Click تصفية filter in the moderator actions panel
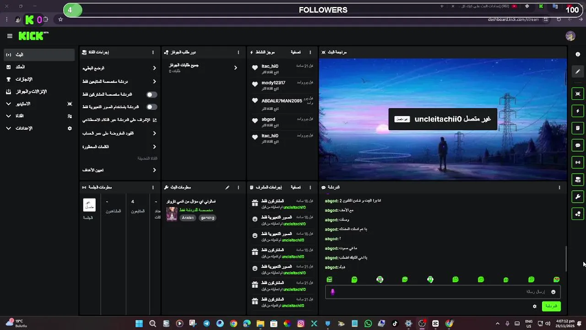The height and width of the screenshot is (330, 586). pos(296,187)
